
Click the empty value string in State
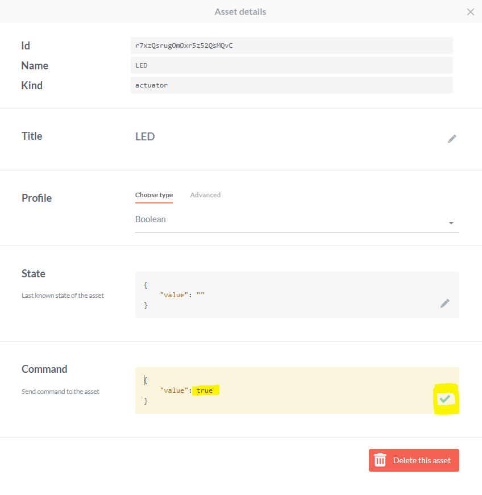[x=200, y=294]
